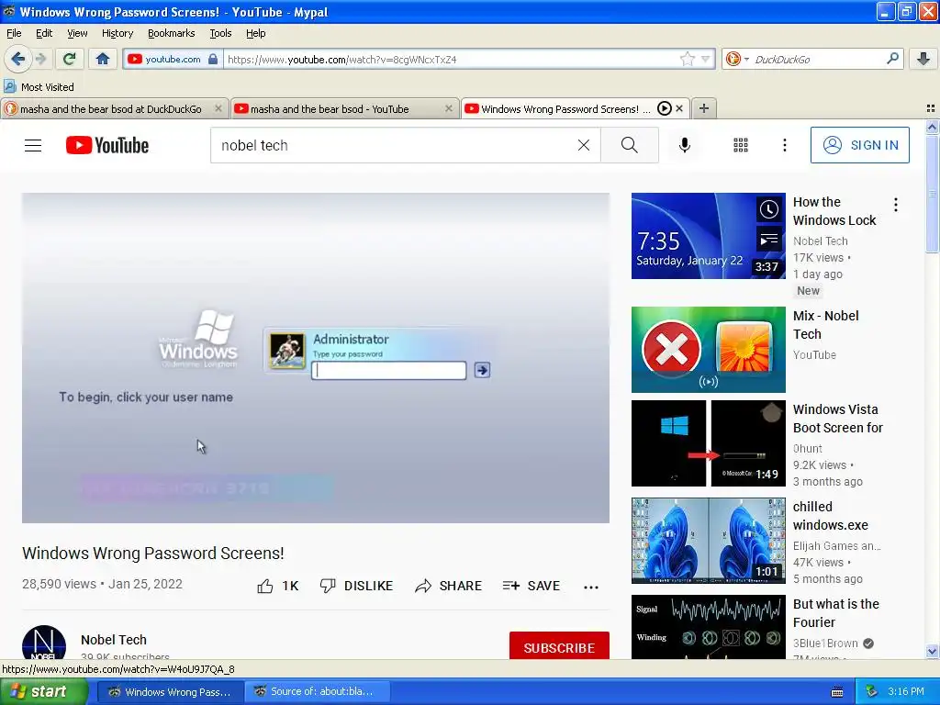Reload the page with the refresh icon
The width and height of the screenshot is (940, 705).
click(x=70, y=59)
